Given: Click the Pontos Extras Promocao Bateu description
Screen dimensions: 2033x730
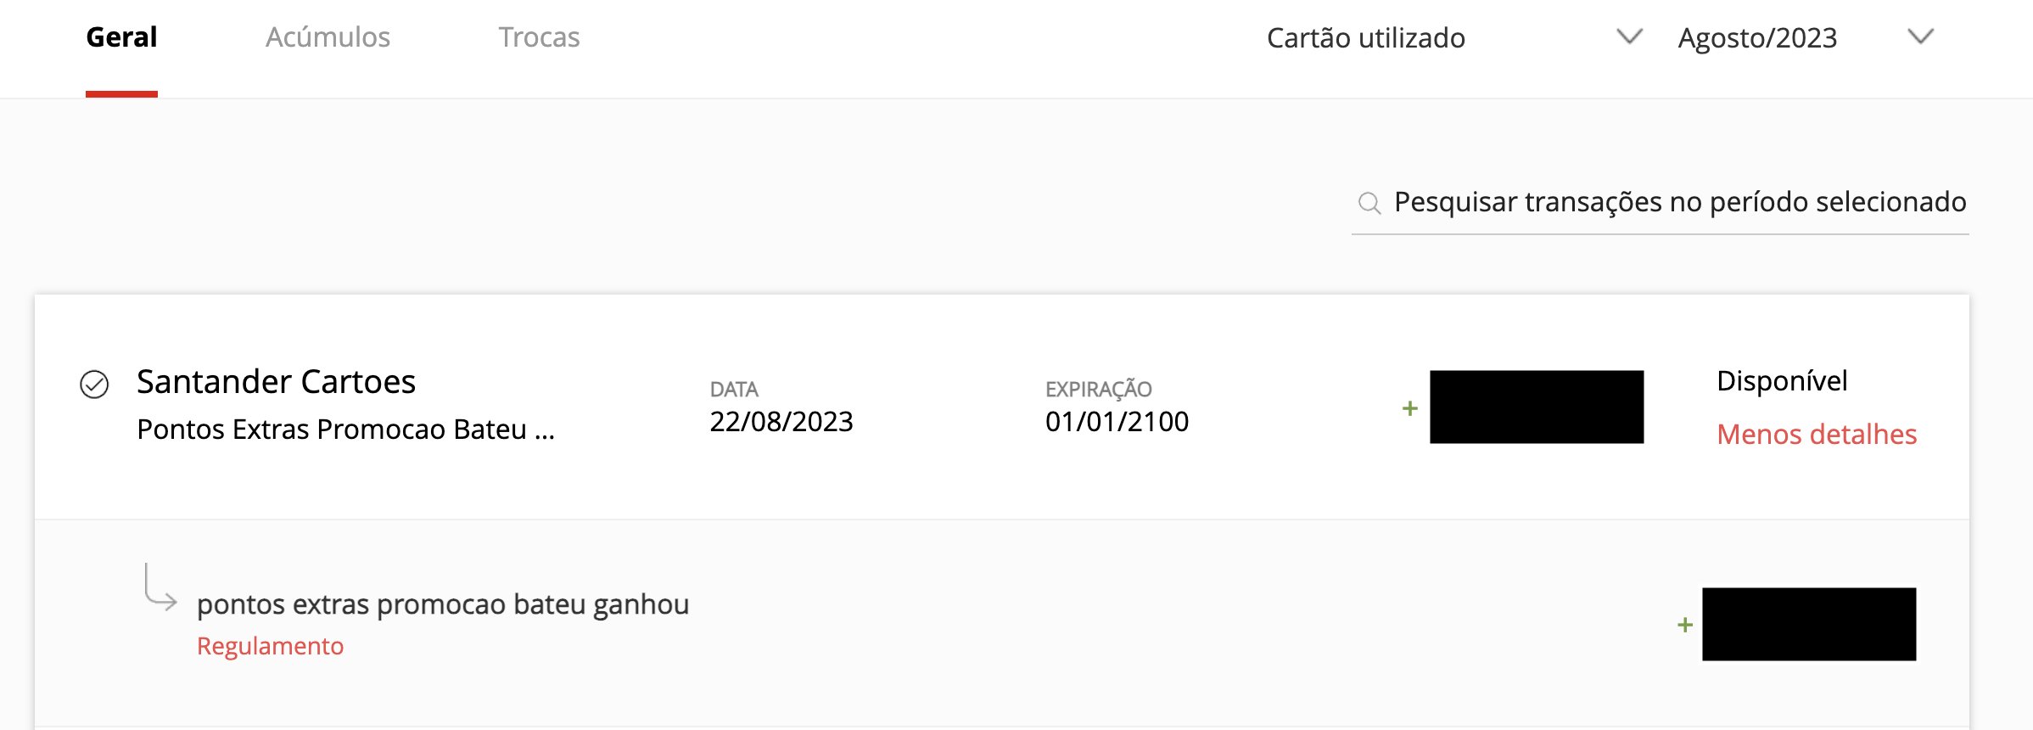Looking at the screenshot, I should (x=345, y=430).
